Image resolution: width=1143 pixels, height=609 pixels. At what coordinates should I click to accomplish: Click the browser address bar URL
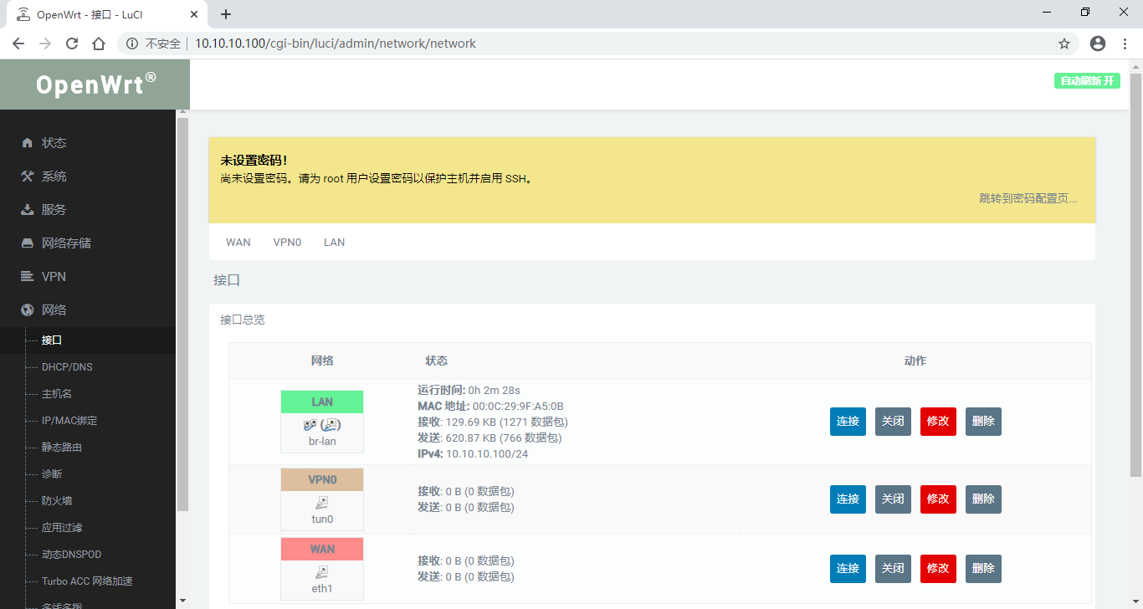pos(336,43)
